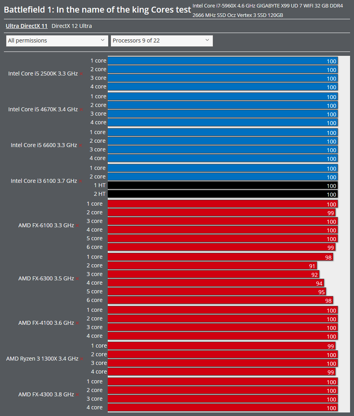Image resolution: width=354 pixels, height=416 pixels.
Task: Click the FX-6300 5 core bar showing 95
Action: click(217, 292)
